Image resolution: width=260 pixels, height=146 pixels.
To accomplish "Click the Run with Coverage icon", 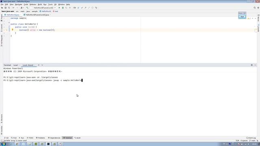I will (x=66, y=8).
